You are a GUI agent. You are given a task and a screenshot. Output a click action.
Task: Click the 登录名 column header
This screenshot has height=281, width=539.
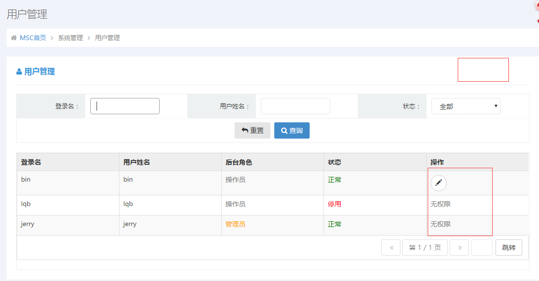point(31,162)
